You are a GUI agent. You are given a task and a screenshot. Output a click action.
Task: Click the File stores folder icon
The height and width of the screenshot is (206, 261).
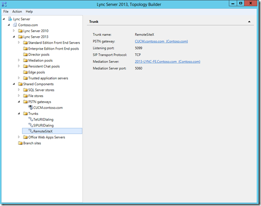coord(25,96)
